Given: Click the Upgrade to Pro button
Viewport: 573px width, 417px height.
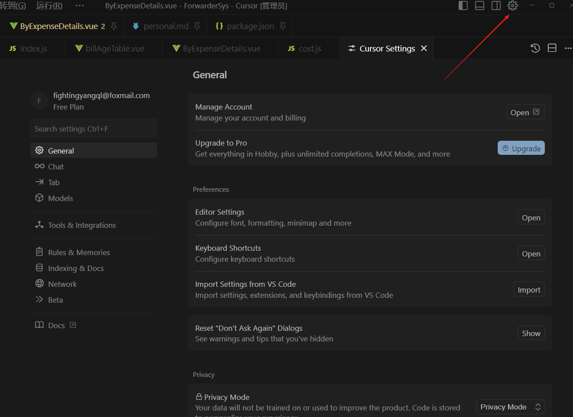Looking at the screenshot, I should 521,148.
